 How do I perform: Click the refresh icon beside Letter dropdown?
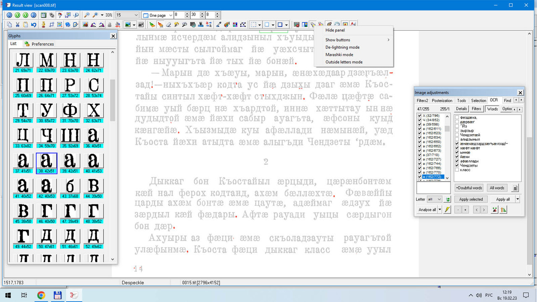(x=448, y=199)
